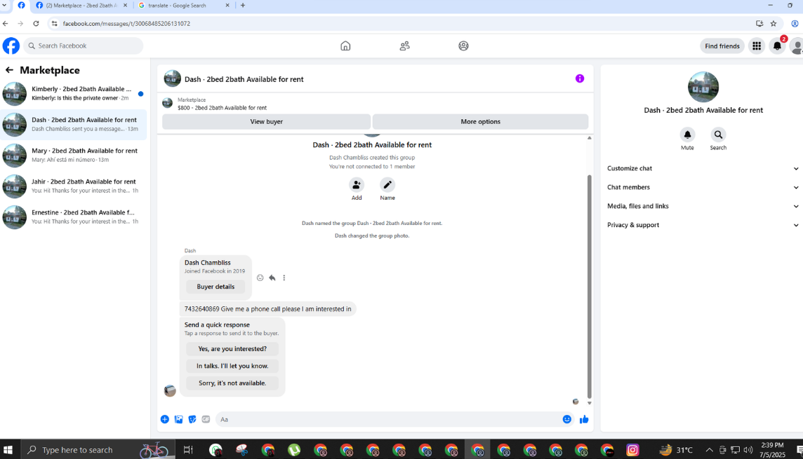Viewport: 803px width, 459px height.
Task: Open Jahir 2bed 2bath conversation
Action: tap(74, 186)
